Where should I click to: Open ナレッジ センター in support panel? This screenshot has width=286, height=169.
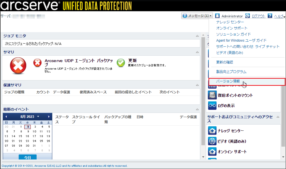tap(231, 131)
